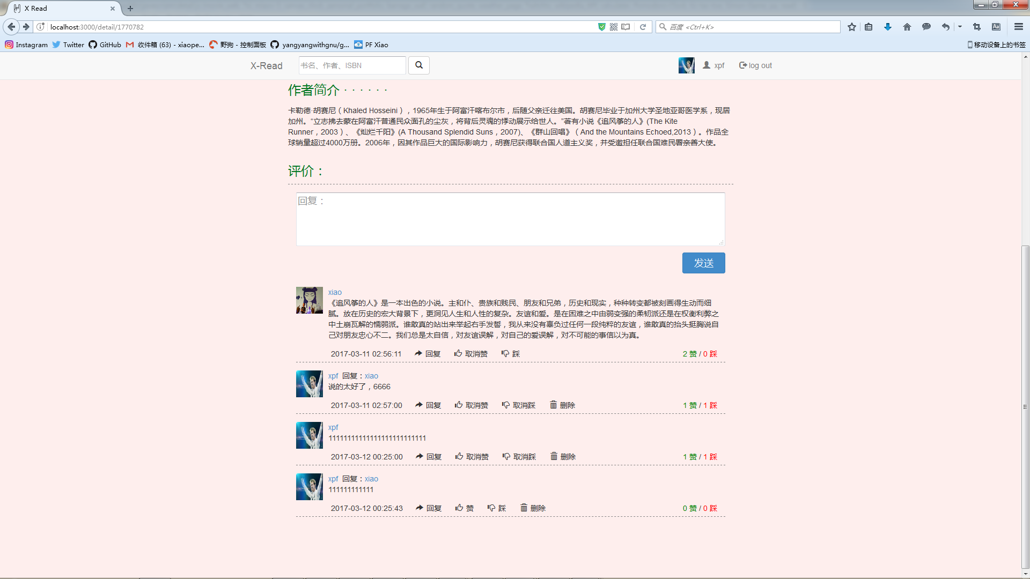The image size is (1030, 579).
Task: Expand the undo history dropdown arrow in toolbar
Action: tap(960, 27)
